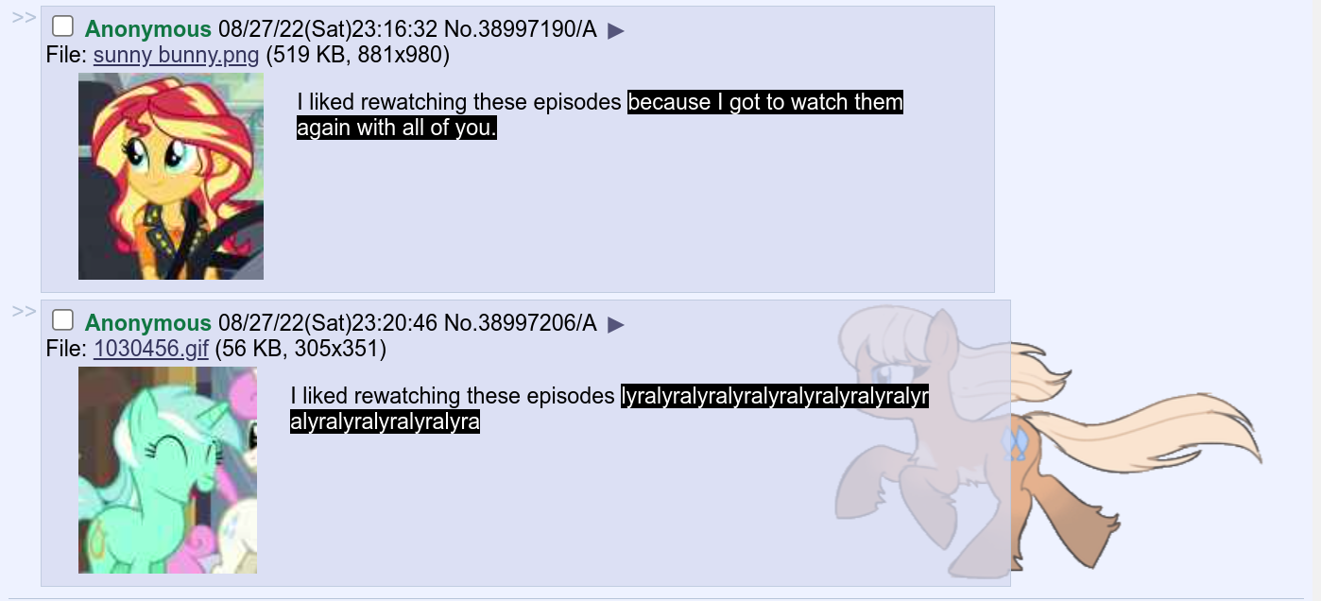Tick the checkbox on post 38997190

click(x=62, y=26)
